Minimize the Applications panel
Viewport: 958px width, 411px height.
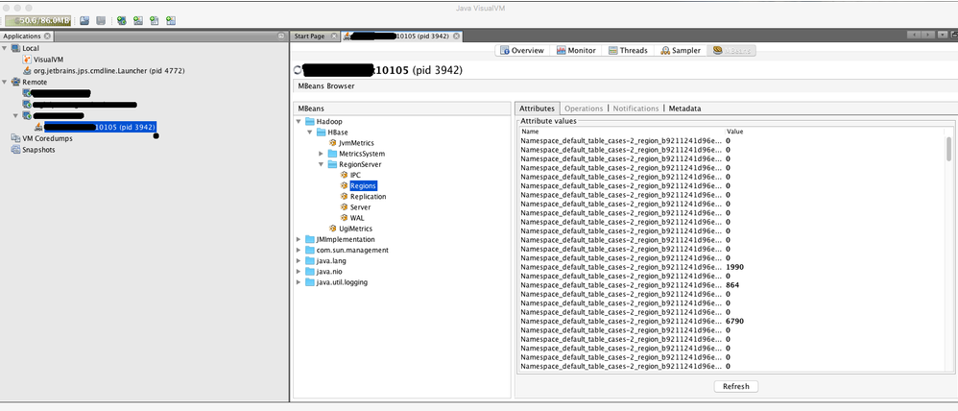[281, 36]
